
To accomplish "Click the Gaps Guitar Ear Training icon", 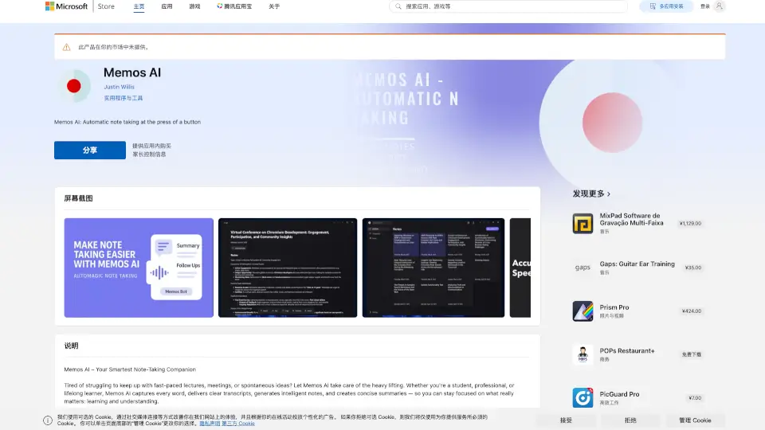I will (x=583, y=268).
